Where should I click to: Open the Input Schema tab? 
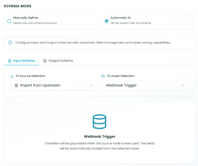(22, 61)
